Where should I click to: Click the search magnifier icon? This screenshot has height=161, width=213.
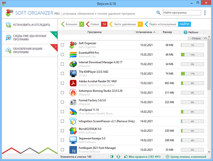[158, 13]
